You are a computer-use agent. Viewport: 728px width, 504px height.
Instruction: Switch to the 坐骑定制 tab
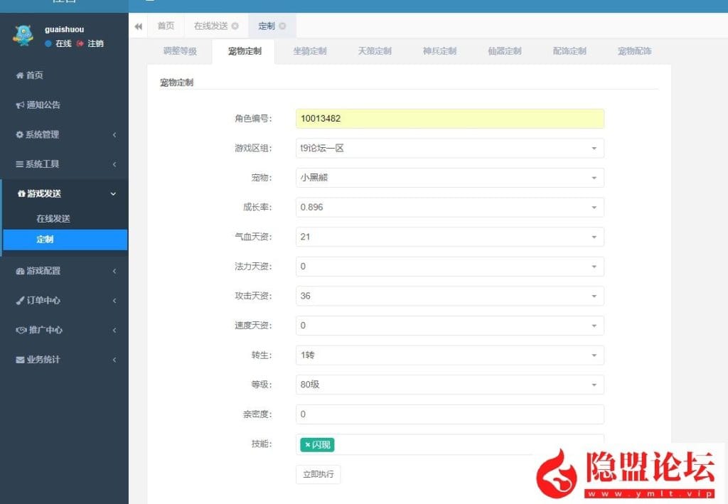click(309, 51)
